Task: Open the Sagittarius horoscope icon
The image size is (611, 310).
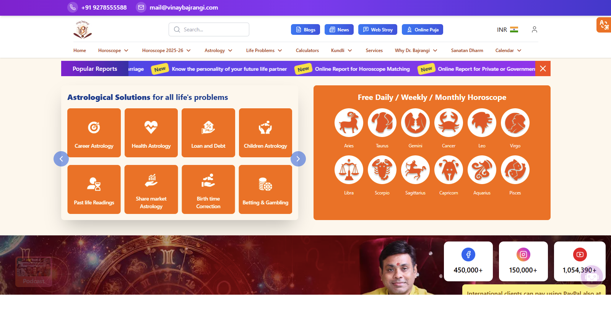Action: [x=415, y=170]
